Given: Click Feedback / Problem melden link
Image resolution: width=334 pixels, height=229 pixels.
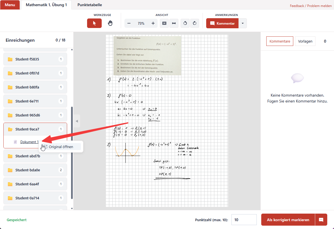Looking at the screenshot, I should 311,6.
